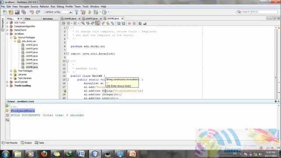Expand the Libraries node

click(x=11, y=75)
